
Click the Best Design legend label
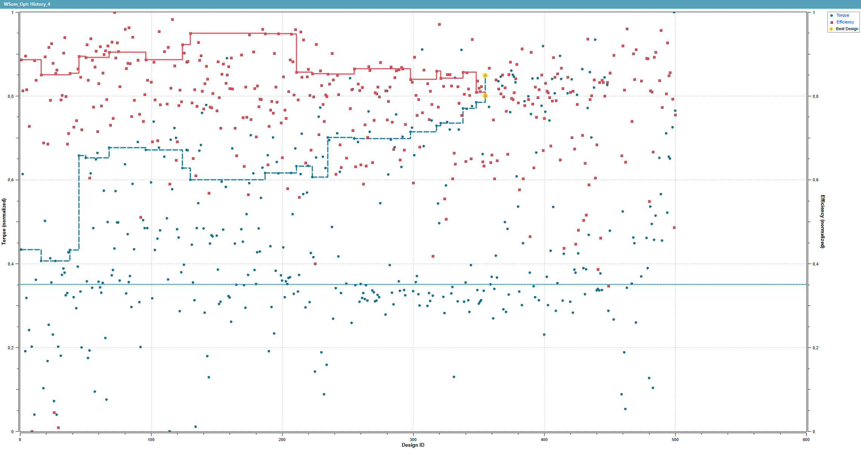pyautogui.click(x=847, y=29)
